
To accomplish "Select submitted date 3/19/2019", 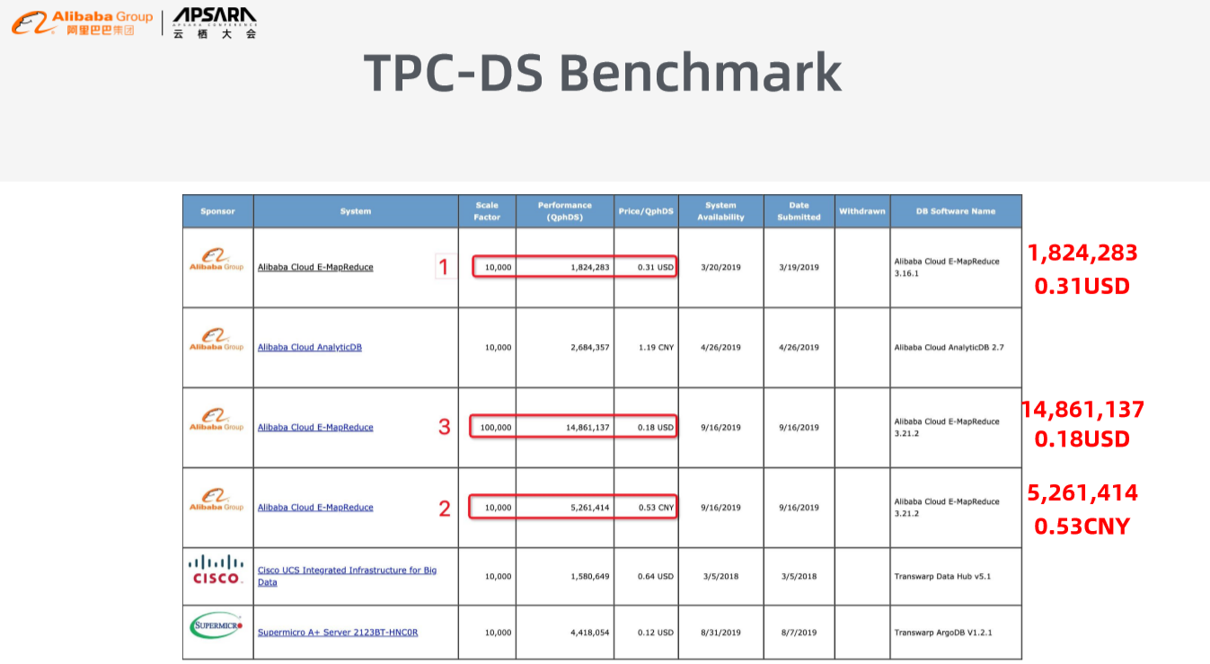I will (x=799, y=267).
